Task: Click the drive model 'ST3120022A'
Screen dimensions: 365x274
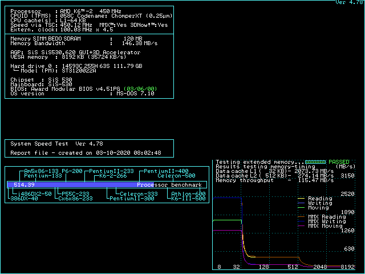Action: (x=79, y=71)
